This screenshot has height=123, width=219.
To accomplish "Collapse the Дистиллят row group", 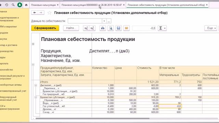I will [x=36, y=85].
